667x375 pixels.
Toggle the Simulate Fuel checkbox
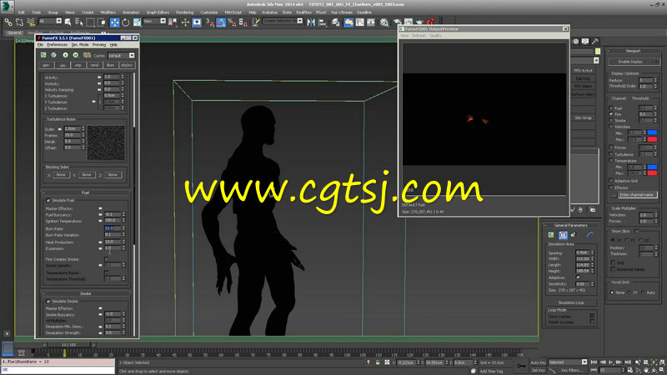point(48,200)
